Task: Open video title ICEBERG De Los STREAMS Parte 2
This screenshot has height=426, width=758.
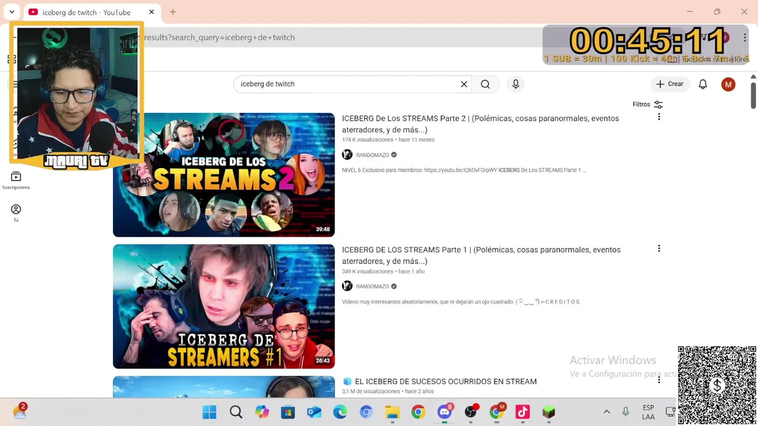Action: [480, 124]
